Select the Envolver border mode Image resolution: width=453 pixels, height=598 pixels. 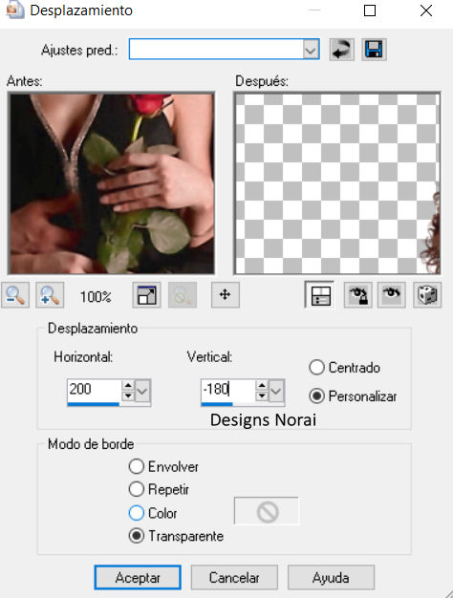163,466
